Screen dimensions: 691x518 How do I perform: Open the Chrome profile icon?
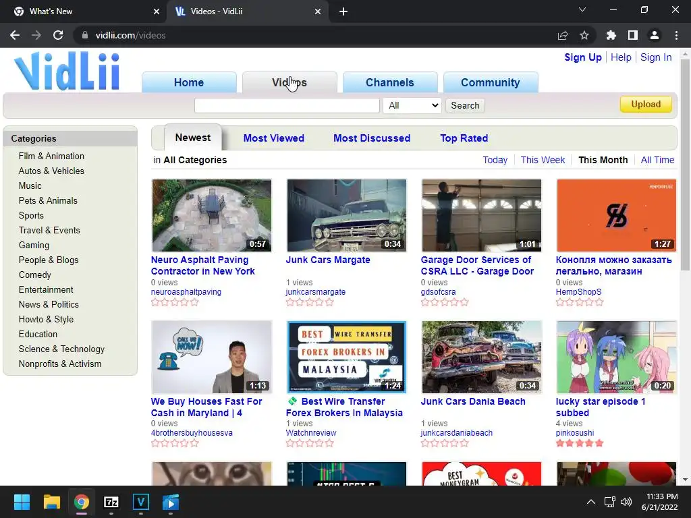655,35
